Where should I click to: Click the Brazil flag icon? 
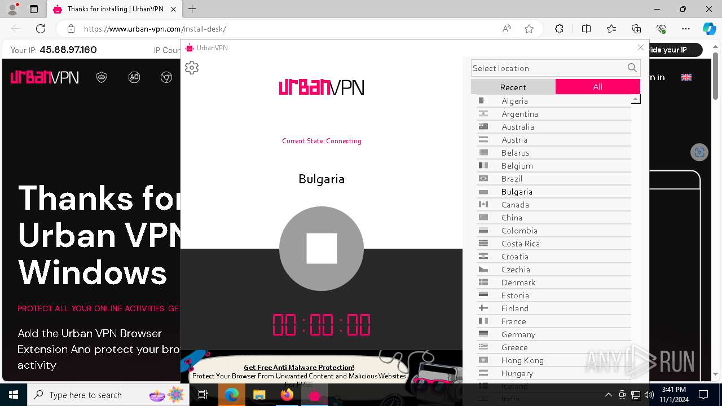[483, 179]
